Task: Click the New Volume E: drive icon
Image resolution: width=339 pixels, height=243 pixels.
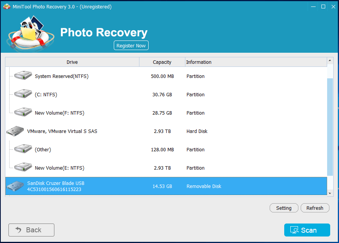Action: coord(23,167)
